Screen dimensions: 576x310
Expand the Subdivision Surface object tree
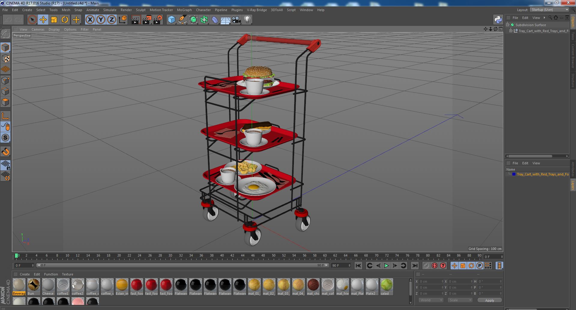click(x=508, y=25)
